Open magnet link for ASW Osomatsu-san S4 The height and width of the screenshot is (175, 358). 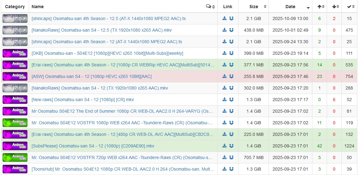[231, 76]
